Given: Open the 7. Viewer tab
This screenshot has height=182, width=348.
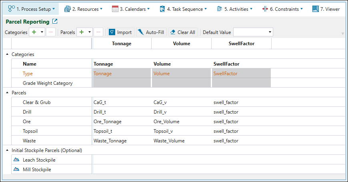Looking at the screenshot, I should point(326,9).
